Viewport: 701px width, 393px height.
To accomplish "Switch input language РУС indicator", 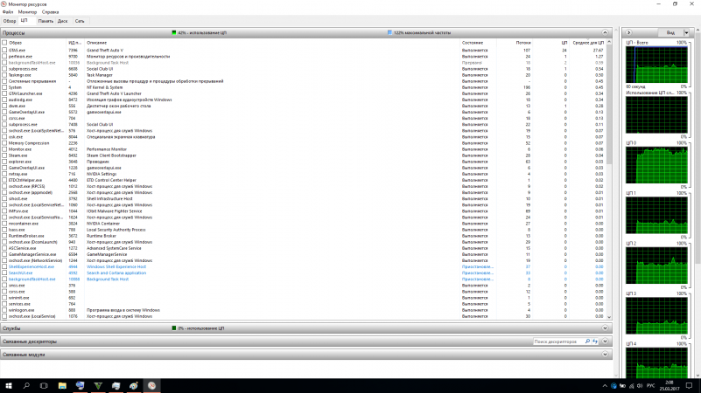I will [650, 386].
